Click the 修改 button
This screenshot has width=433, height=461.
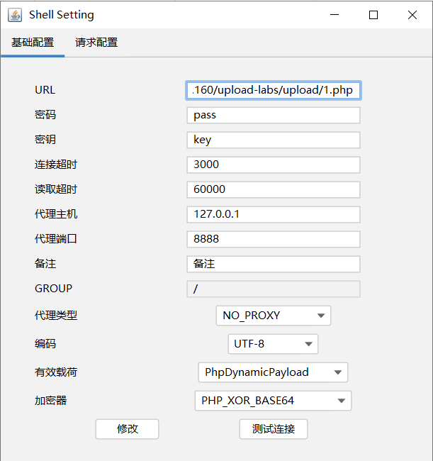pos(127,429)
